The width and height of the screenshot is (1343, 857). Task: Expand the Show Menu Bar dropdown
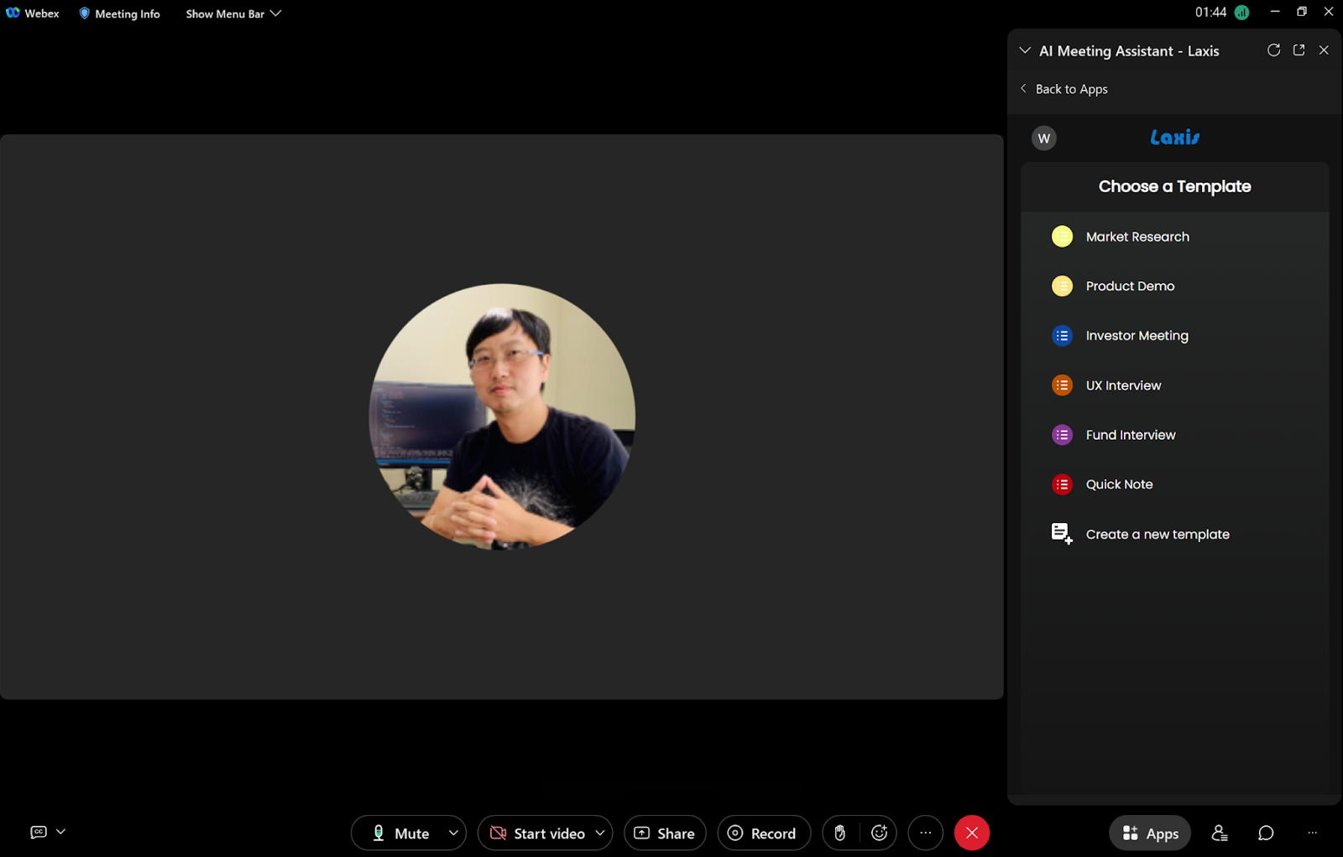233,13
